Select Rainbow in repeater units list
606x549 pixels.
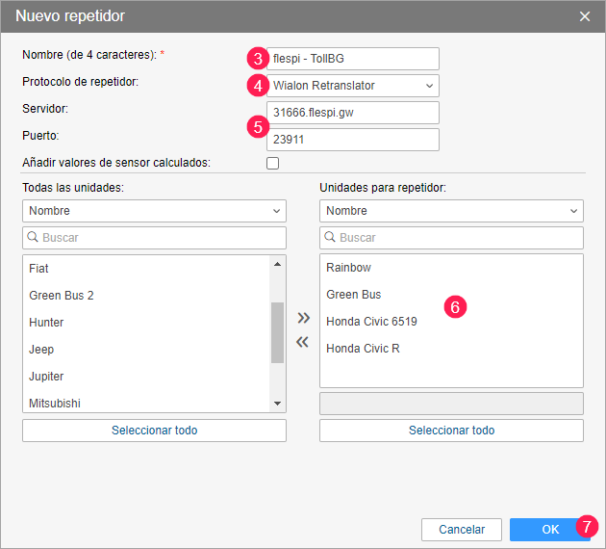348,267
